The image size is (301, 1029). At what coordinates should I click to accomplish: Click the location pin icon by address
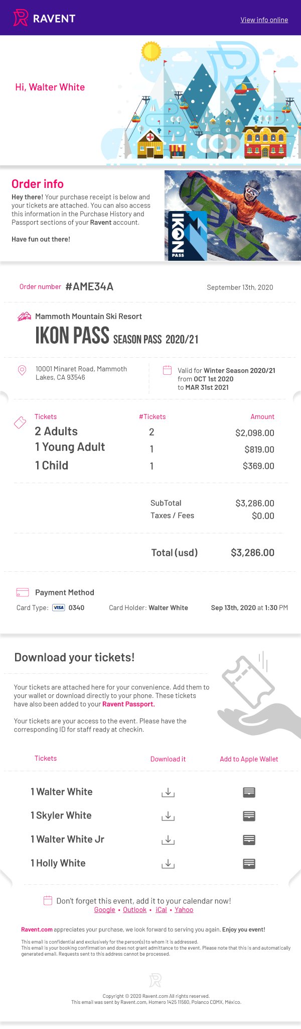22,370
